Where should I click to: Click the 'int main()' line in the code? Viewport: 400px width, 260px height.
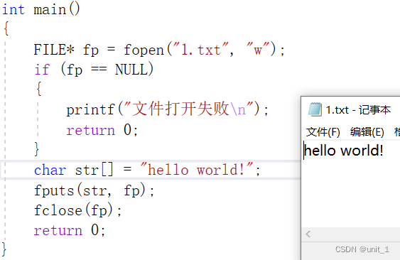coord(41,10)
